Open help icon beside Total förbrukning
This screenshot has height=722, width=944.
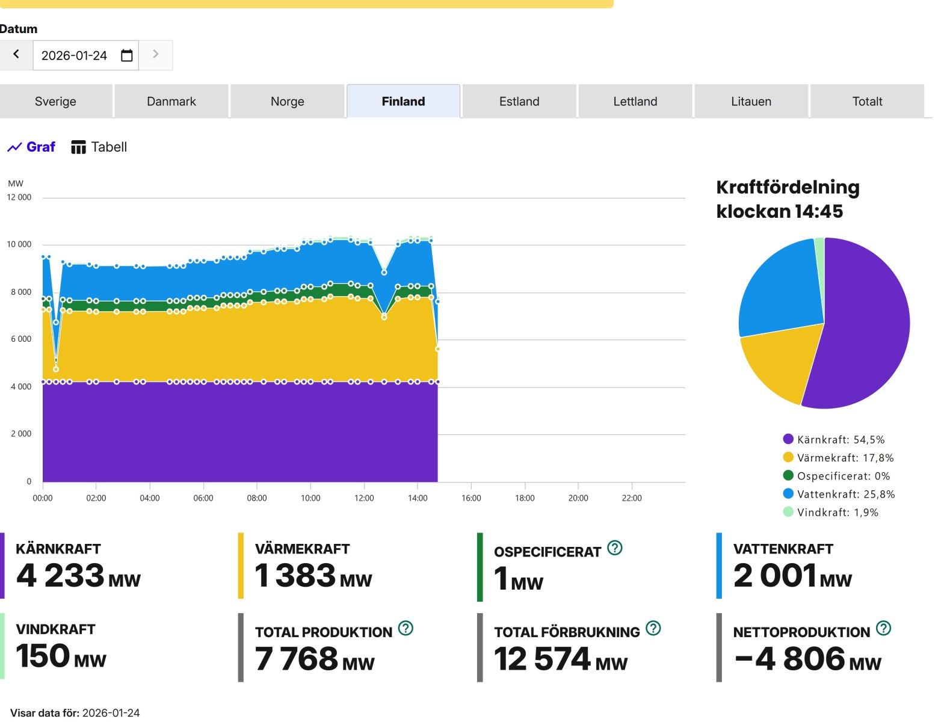(x=653, y=629)
